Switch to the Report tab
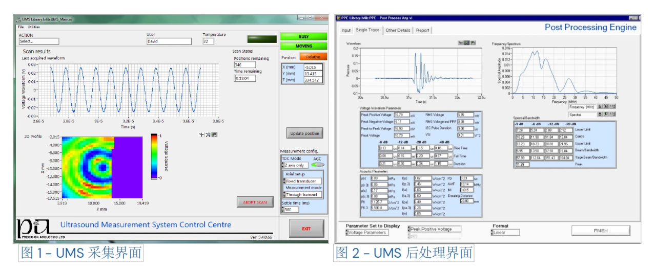This screenshot has height=272, width=656. coord(422,30)
